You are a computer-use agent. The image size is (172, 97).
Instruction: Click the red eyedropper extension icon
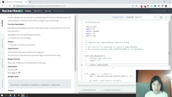click(141, 6)
